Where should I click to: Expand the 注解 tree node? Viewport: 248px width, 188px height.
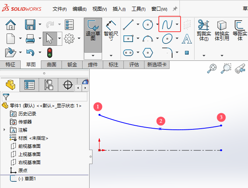pos(4,130)
